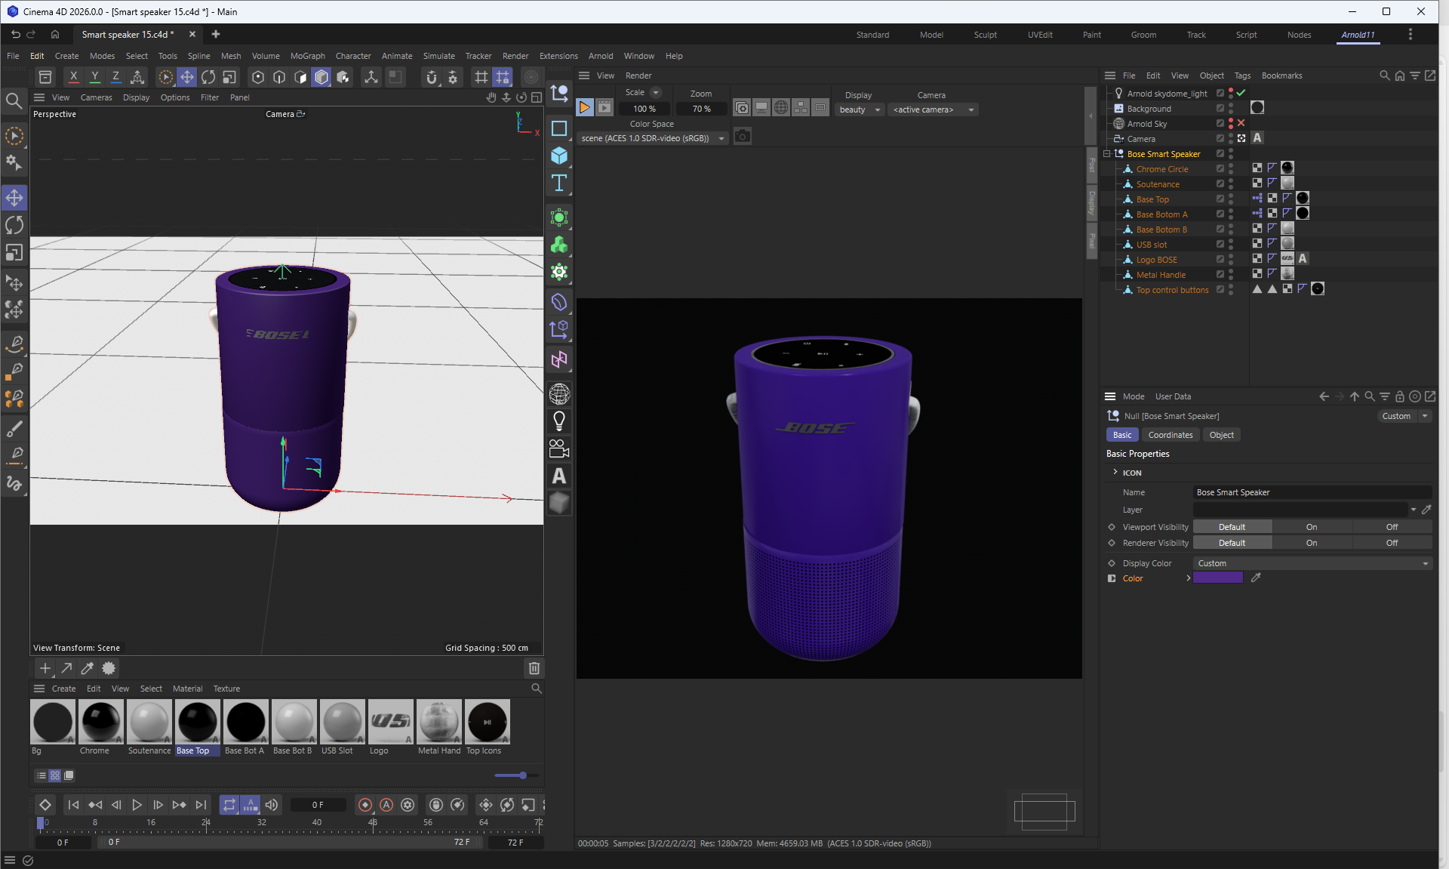Image resolution: width=1449 pixels, height=869 pixels.
Task: Click the purple Color swatch
Action: [x=1217, y=578]
